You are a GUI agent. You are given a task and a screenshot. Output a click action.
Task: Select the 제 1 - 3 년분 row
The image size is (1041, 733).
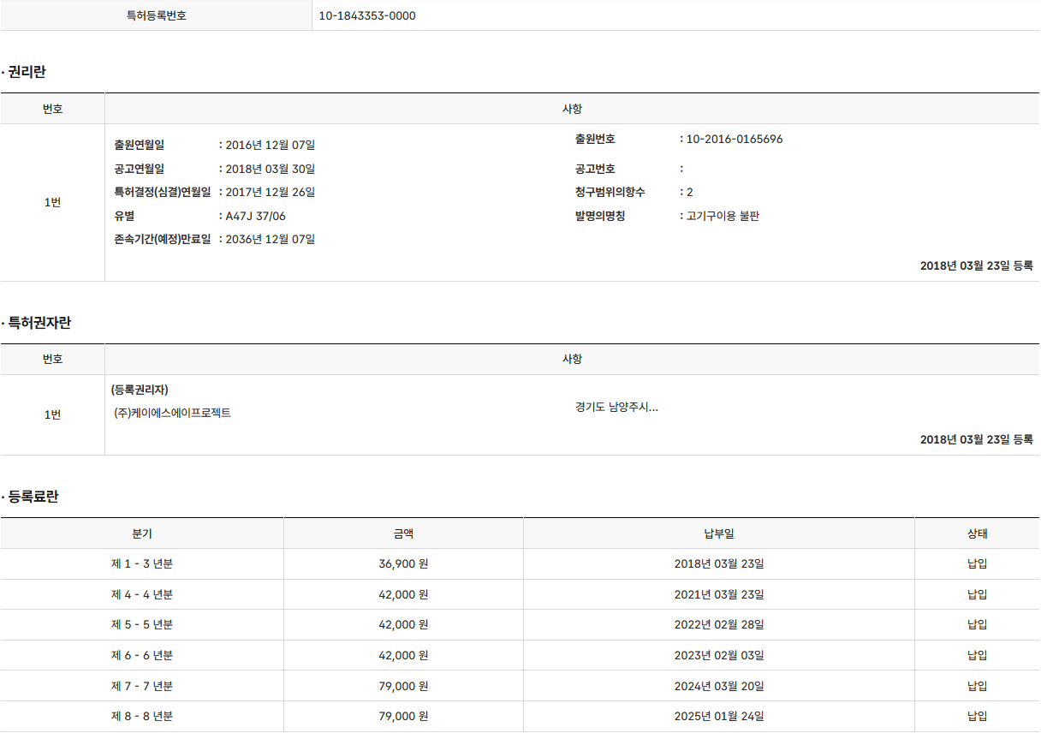point(142,564)
